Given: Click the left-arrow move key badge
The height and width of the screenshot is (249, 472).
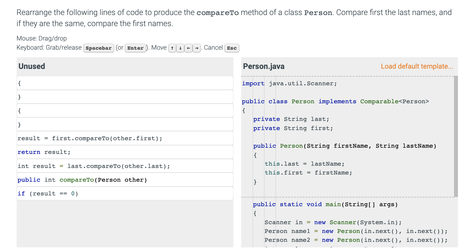Looking at the screenshot, I should (188, 48).
